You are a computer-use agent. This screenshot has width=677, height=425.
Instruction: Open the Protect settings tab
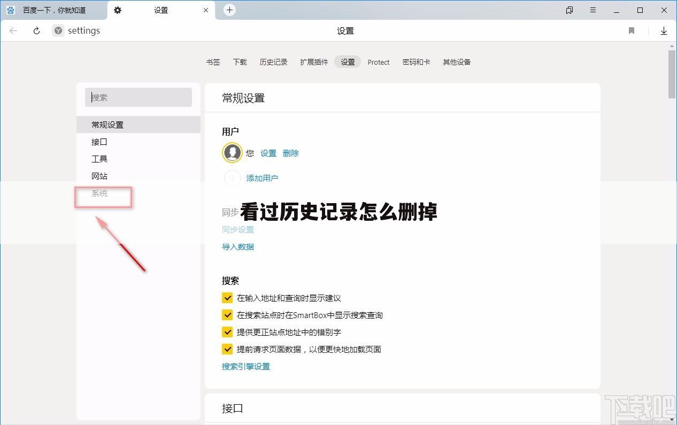click(x=379, y=62)
